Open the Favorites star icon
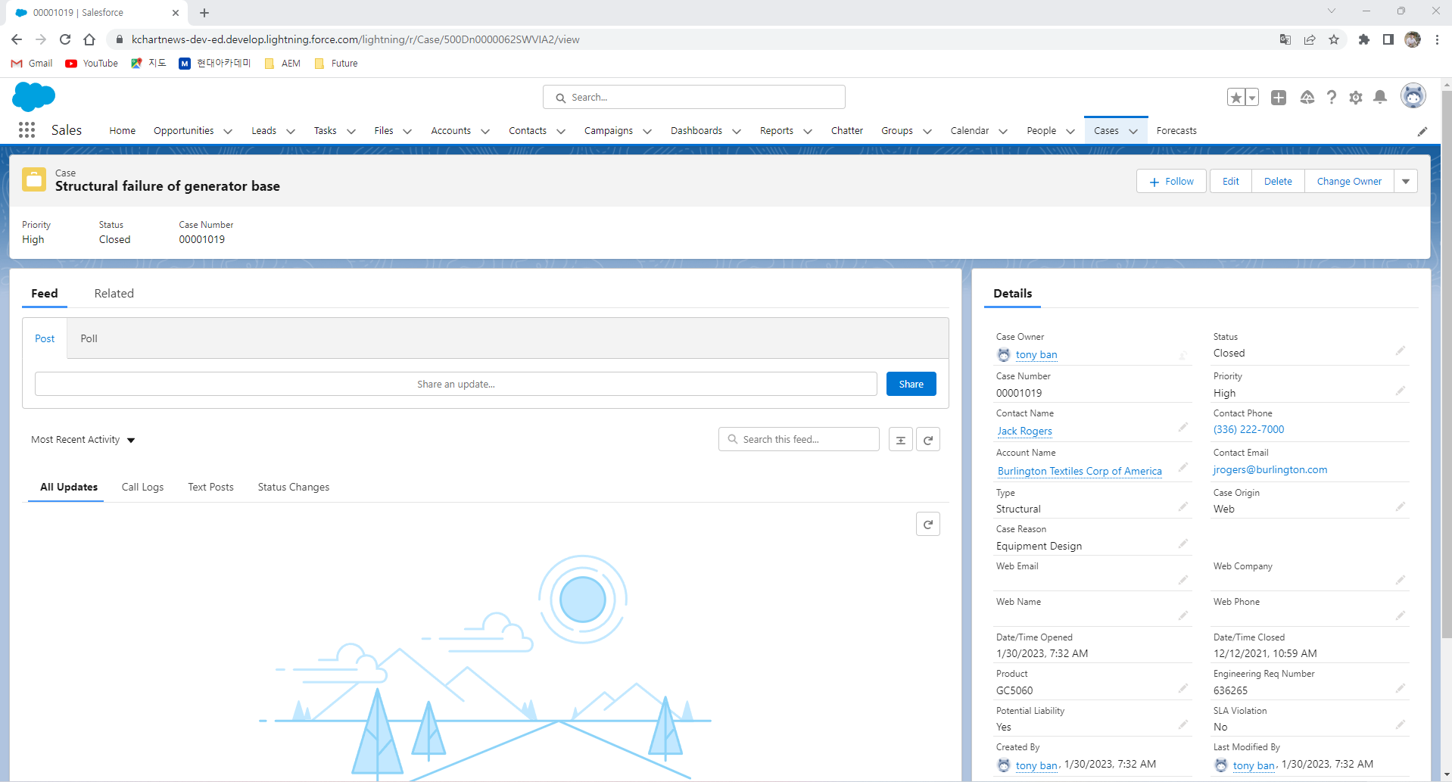This screenshot has width=1452, height=782. pos(1236,97)
